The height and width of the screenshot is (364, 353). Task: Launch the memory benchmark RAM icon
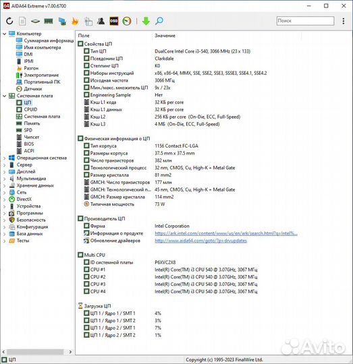[x=49, y=21]
